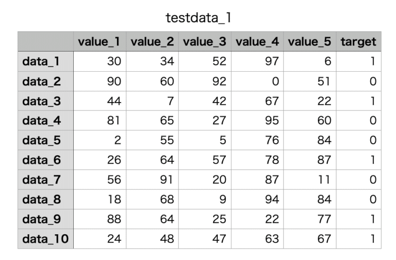The height and width of the screenshot is (260, 396).
Task: Select the value_1 column header
Action: [x=99, y=42]
